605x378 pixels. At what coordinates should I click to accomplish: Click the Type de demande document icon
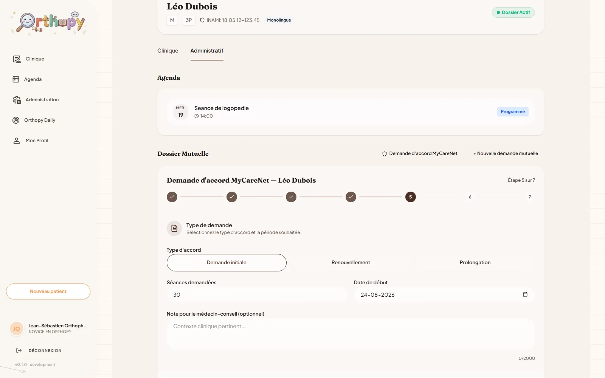coord(174,228)
